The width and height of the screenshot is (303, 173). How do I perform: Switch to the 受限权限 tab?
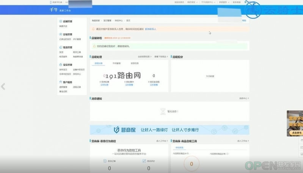pos(135,63)
